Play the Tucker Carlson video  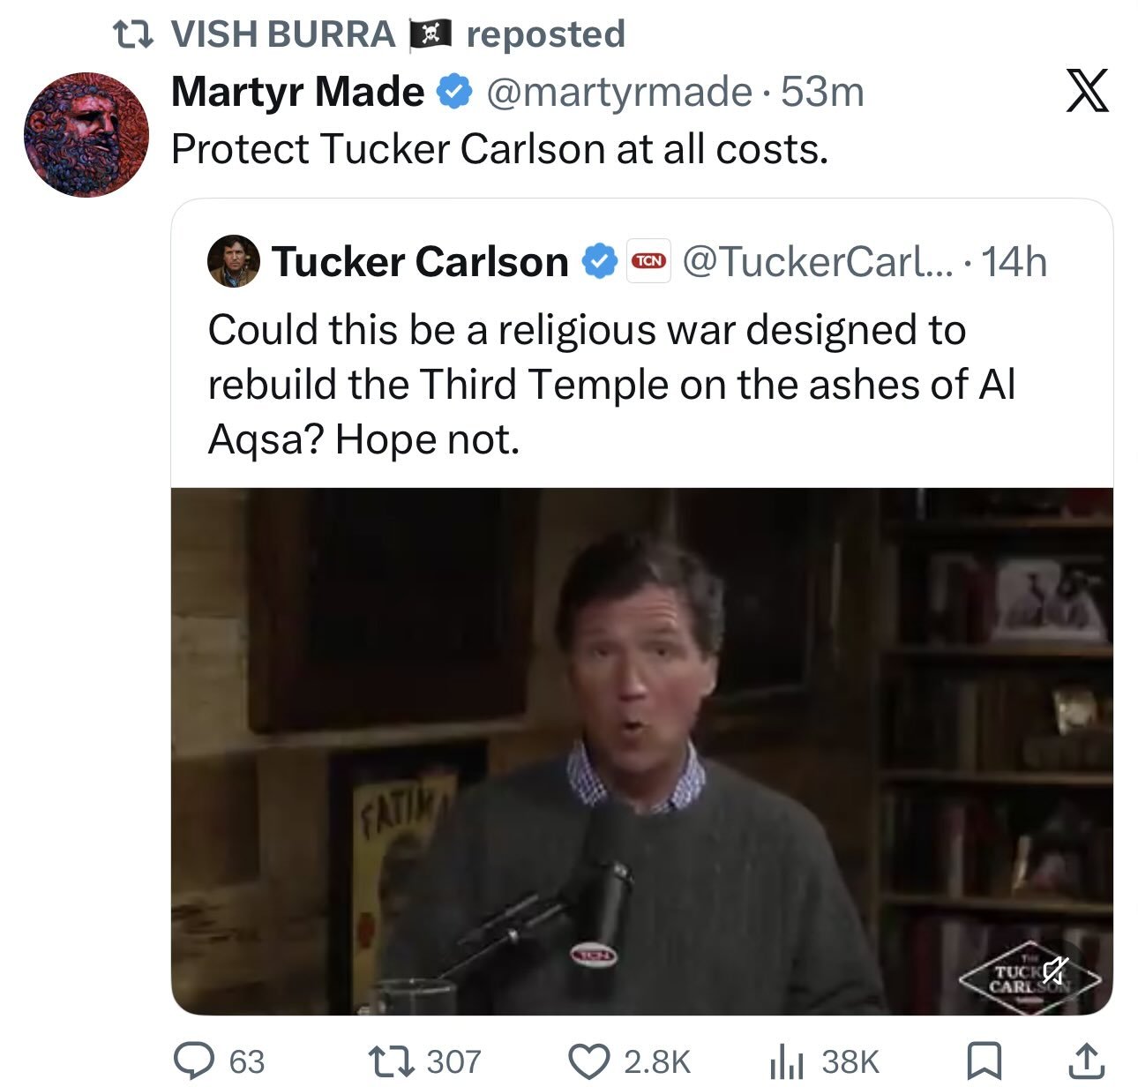tap(641, 750)
